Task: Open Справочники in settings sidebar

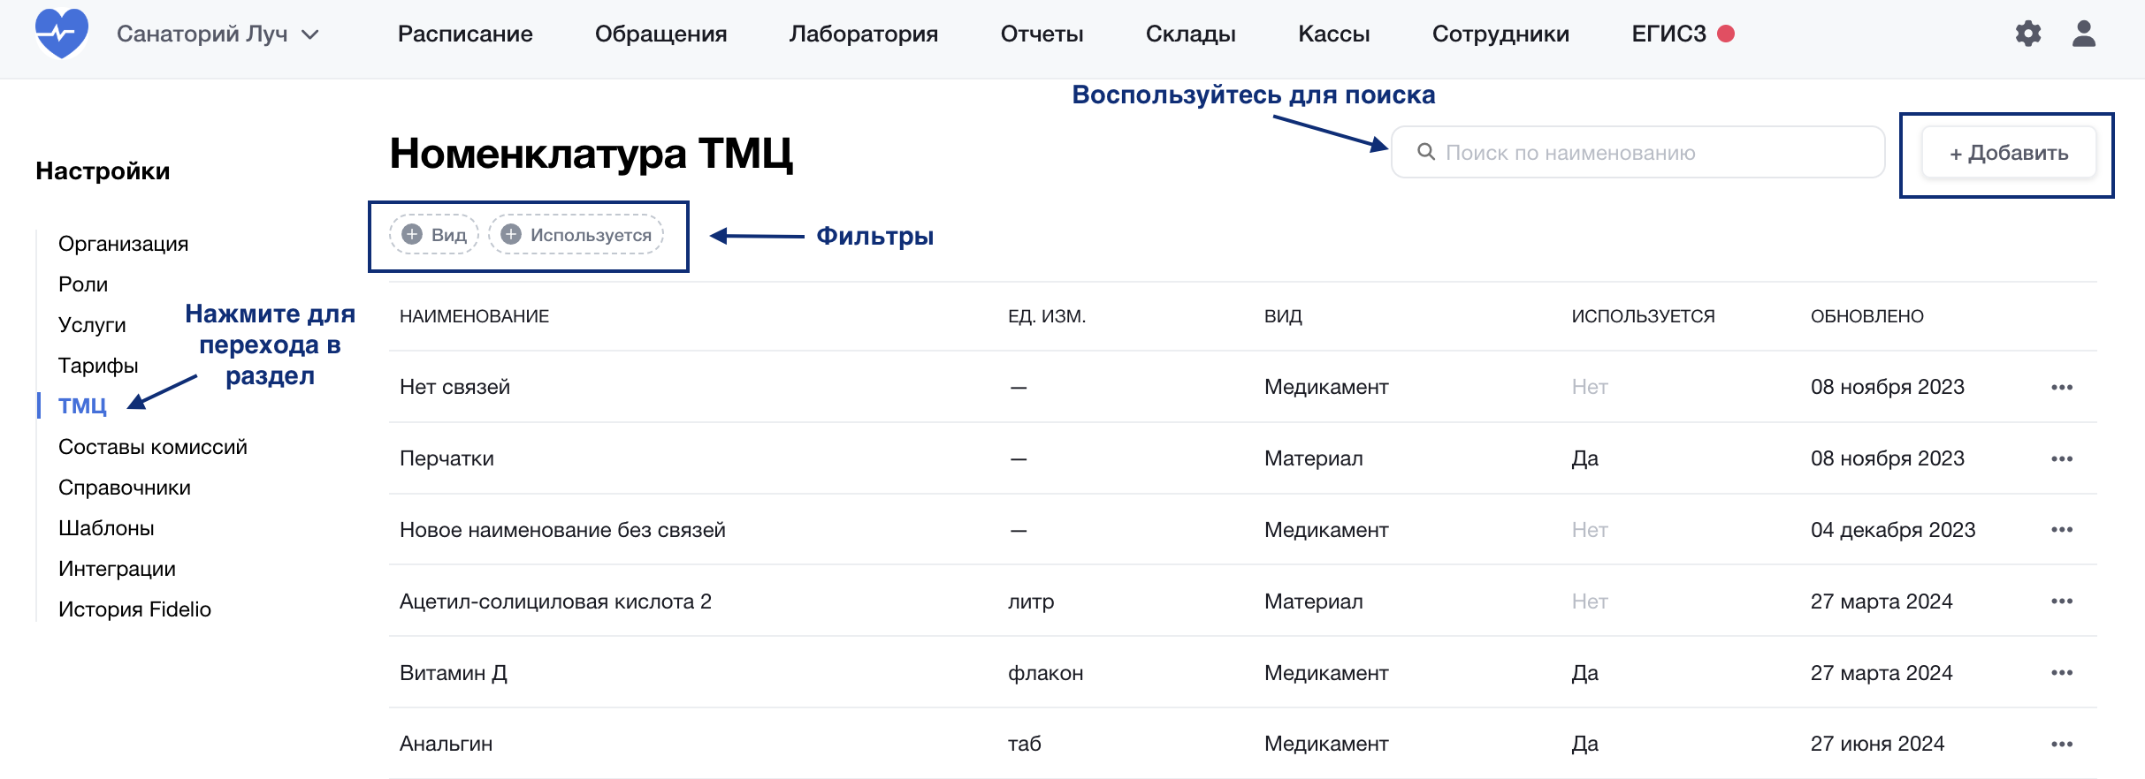Action: (x=125, y=488)
